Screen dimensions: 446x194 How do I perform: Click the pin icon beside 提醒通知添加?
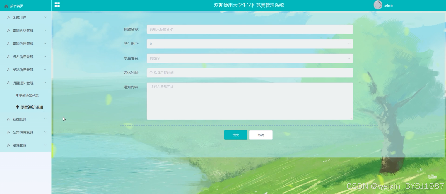[18, 107]
